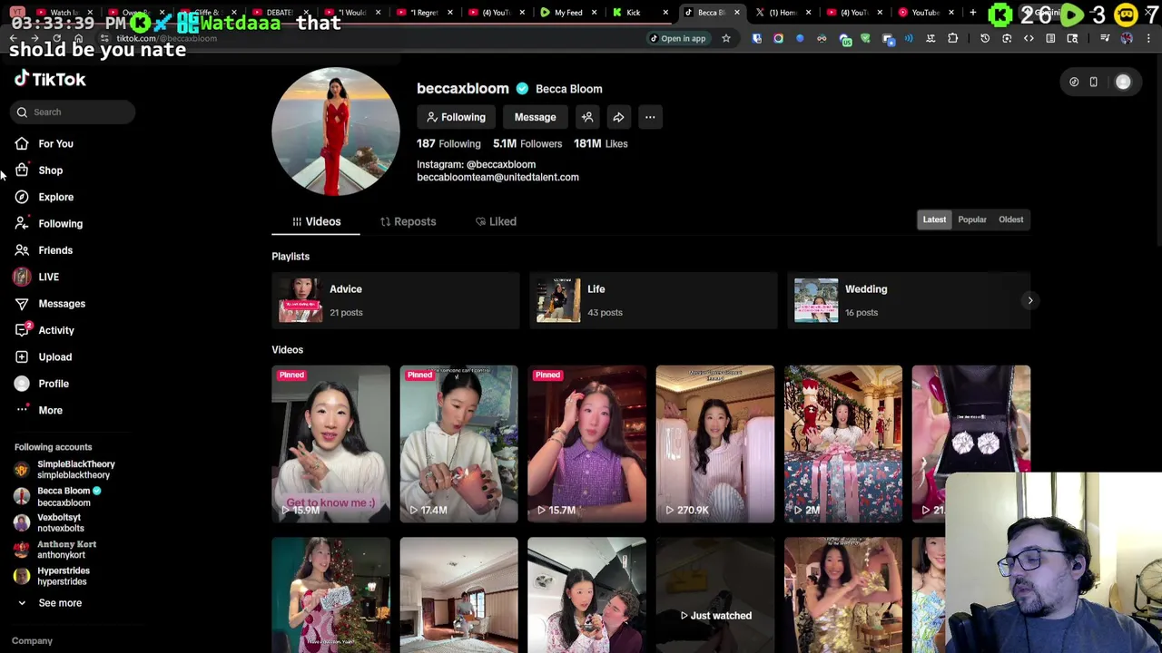Open my Profile from sidebar
The height and width of the screenshot is (653, 1162).
[x=53, y=384]
